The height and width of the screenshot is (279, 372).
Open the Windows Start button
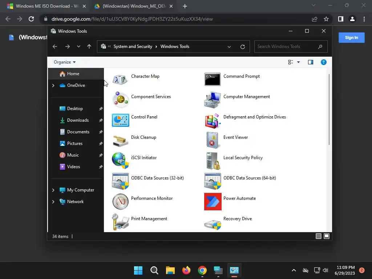click(x=138, y=270)
